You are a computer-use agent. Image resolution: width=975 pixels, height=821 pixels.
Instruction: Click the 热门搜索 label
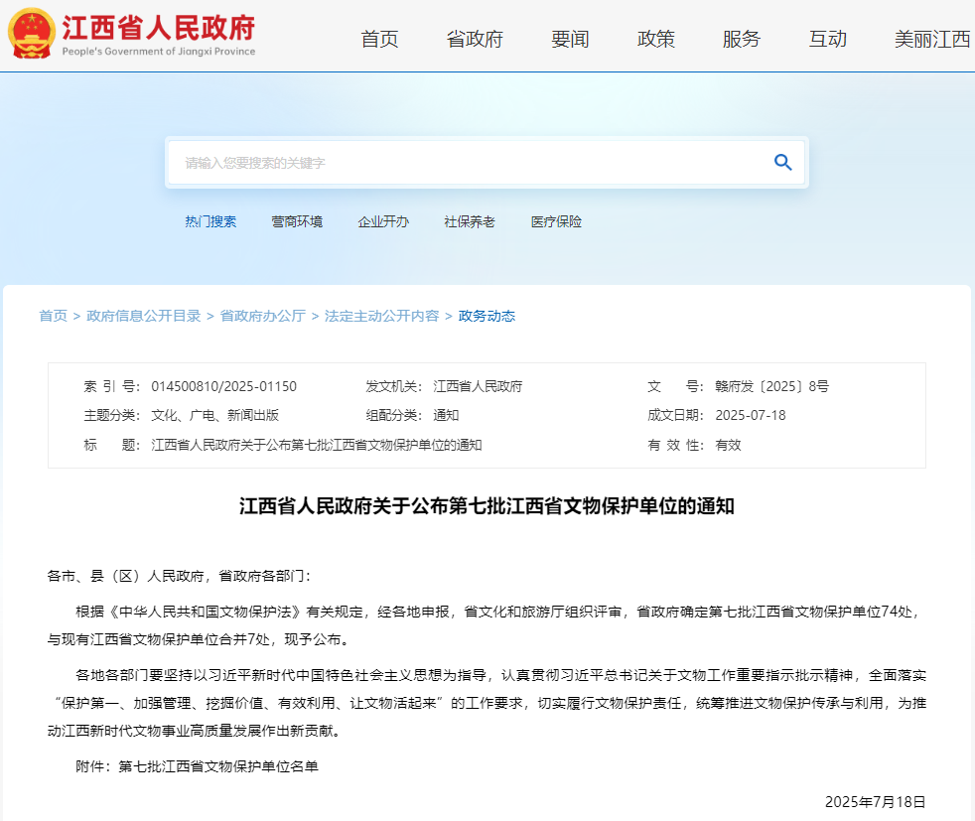click(x=210, y=221)
